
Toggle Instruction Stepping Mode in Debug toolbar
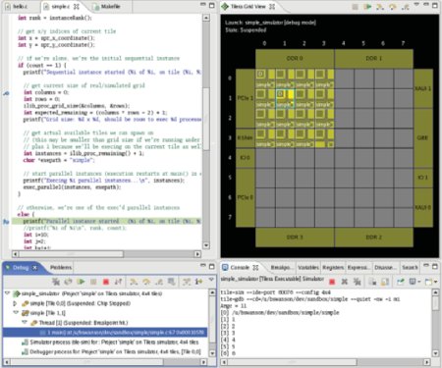(x=198, y=282)
